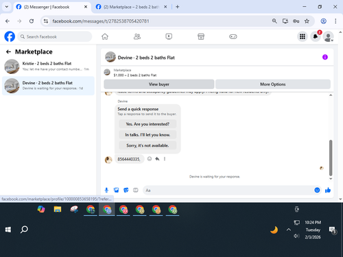Screen dimensions: 343x257
Task: Click the crescent moon icon in system tray
Action: (x=274, y=230)
